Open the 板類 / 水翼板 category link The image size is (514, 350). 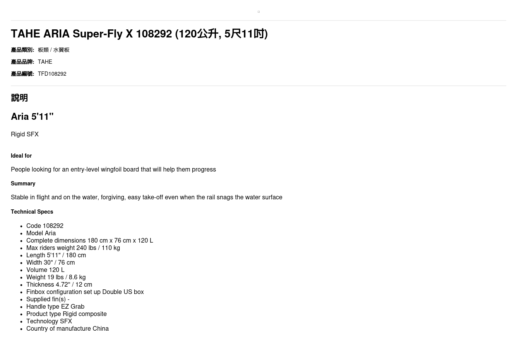[53, 50]
